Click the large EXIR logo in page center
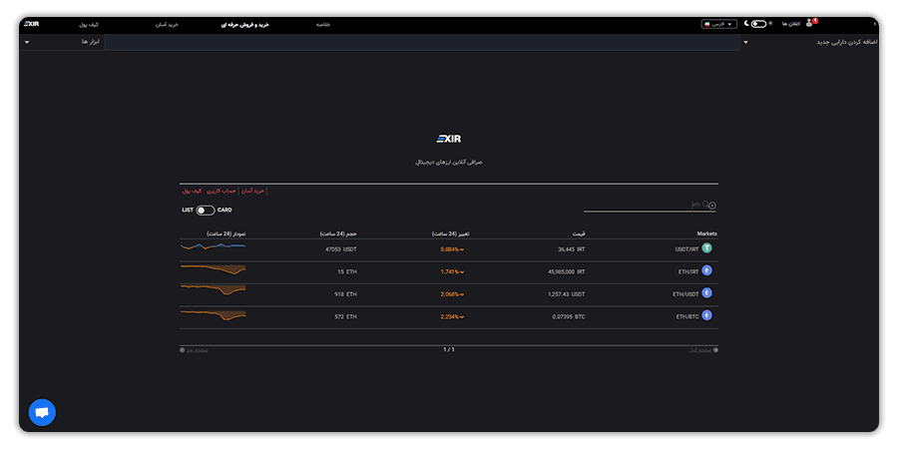 pyautogui.click(x=448, y=139)
